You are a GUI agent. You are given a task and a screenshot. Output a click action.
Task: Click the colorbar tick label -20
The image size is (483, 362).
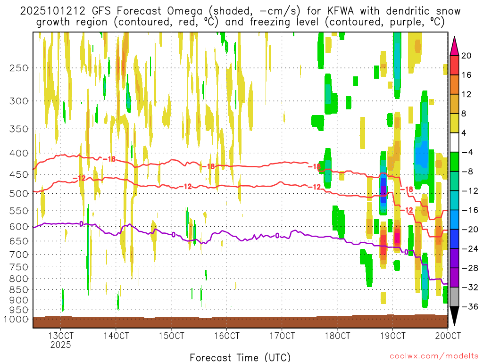pos(470,230)
